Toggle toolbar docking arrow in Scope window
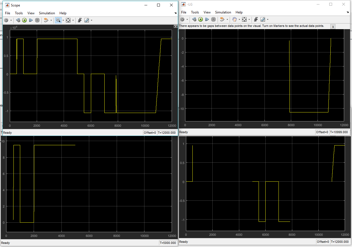This screenshot has height=247, width=352. [175, 13]
